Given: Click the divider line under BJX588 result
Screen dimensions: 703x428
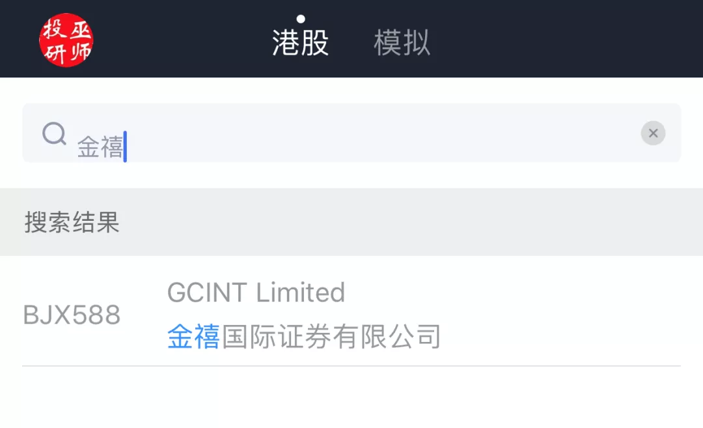Looking at the screenshot, I should [351, 365].
